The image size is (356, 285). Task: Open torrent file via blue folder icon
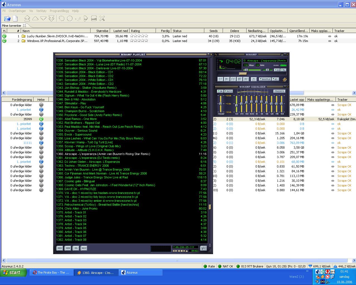pos(7,19)
